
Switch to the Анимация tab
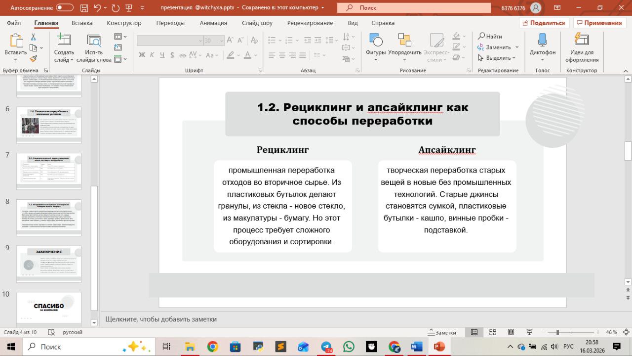[x=213, y=23]
